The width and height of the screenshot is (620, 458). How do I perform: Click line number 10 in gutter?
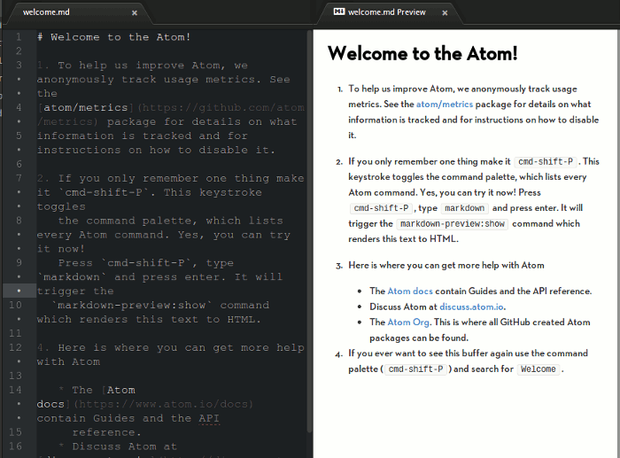click(x=15, y=305)
